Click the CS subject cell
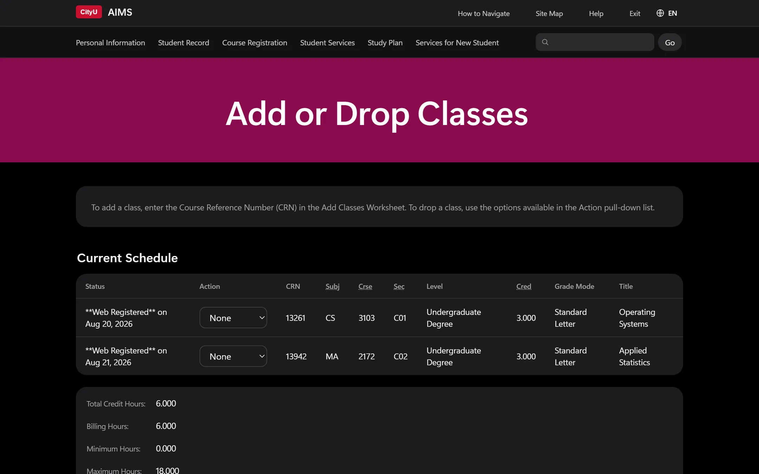 coord(330,318)
